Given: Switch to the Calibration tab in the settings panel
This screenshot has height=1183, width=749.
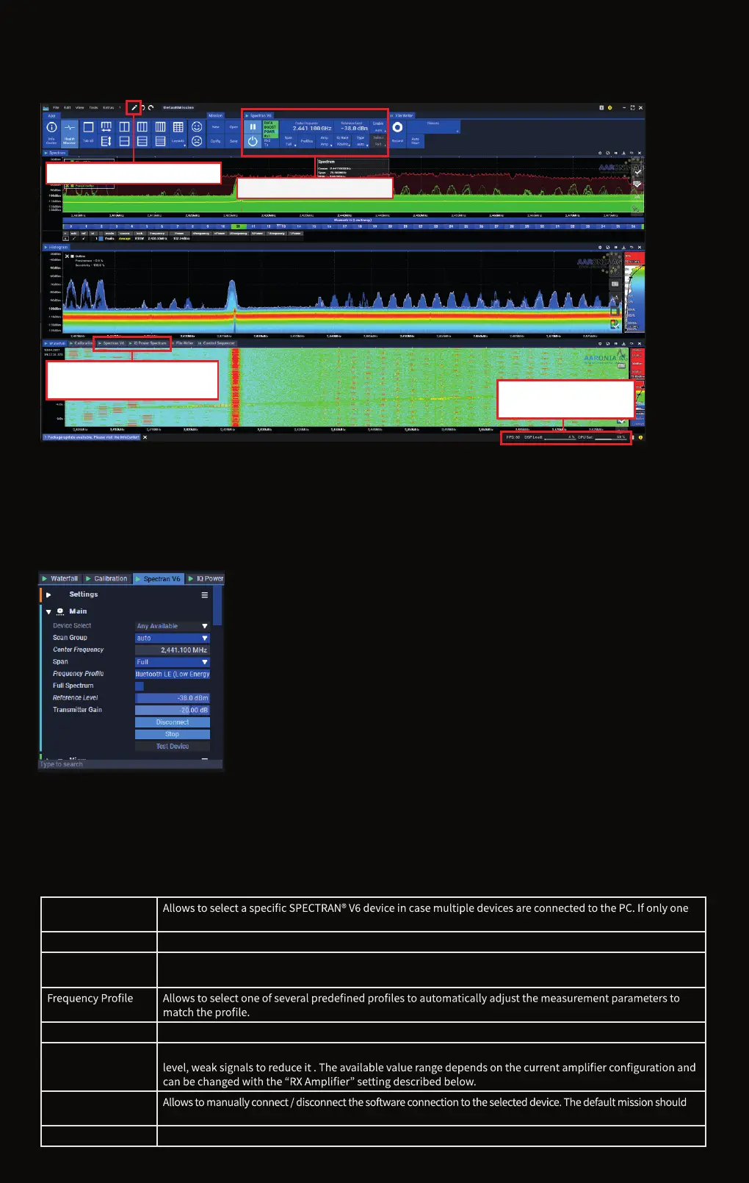Looking at the screenshot, I should point(106,579).
